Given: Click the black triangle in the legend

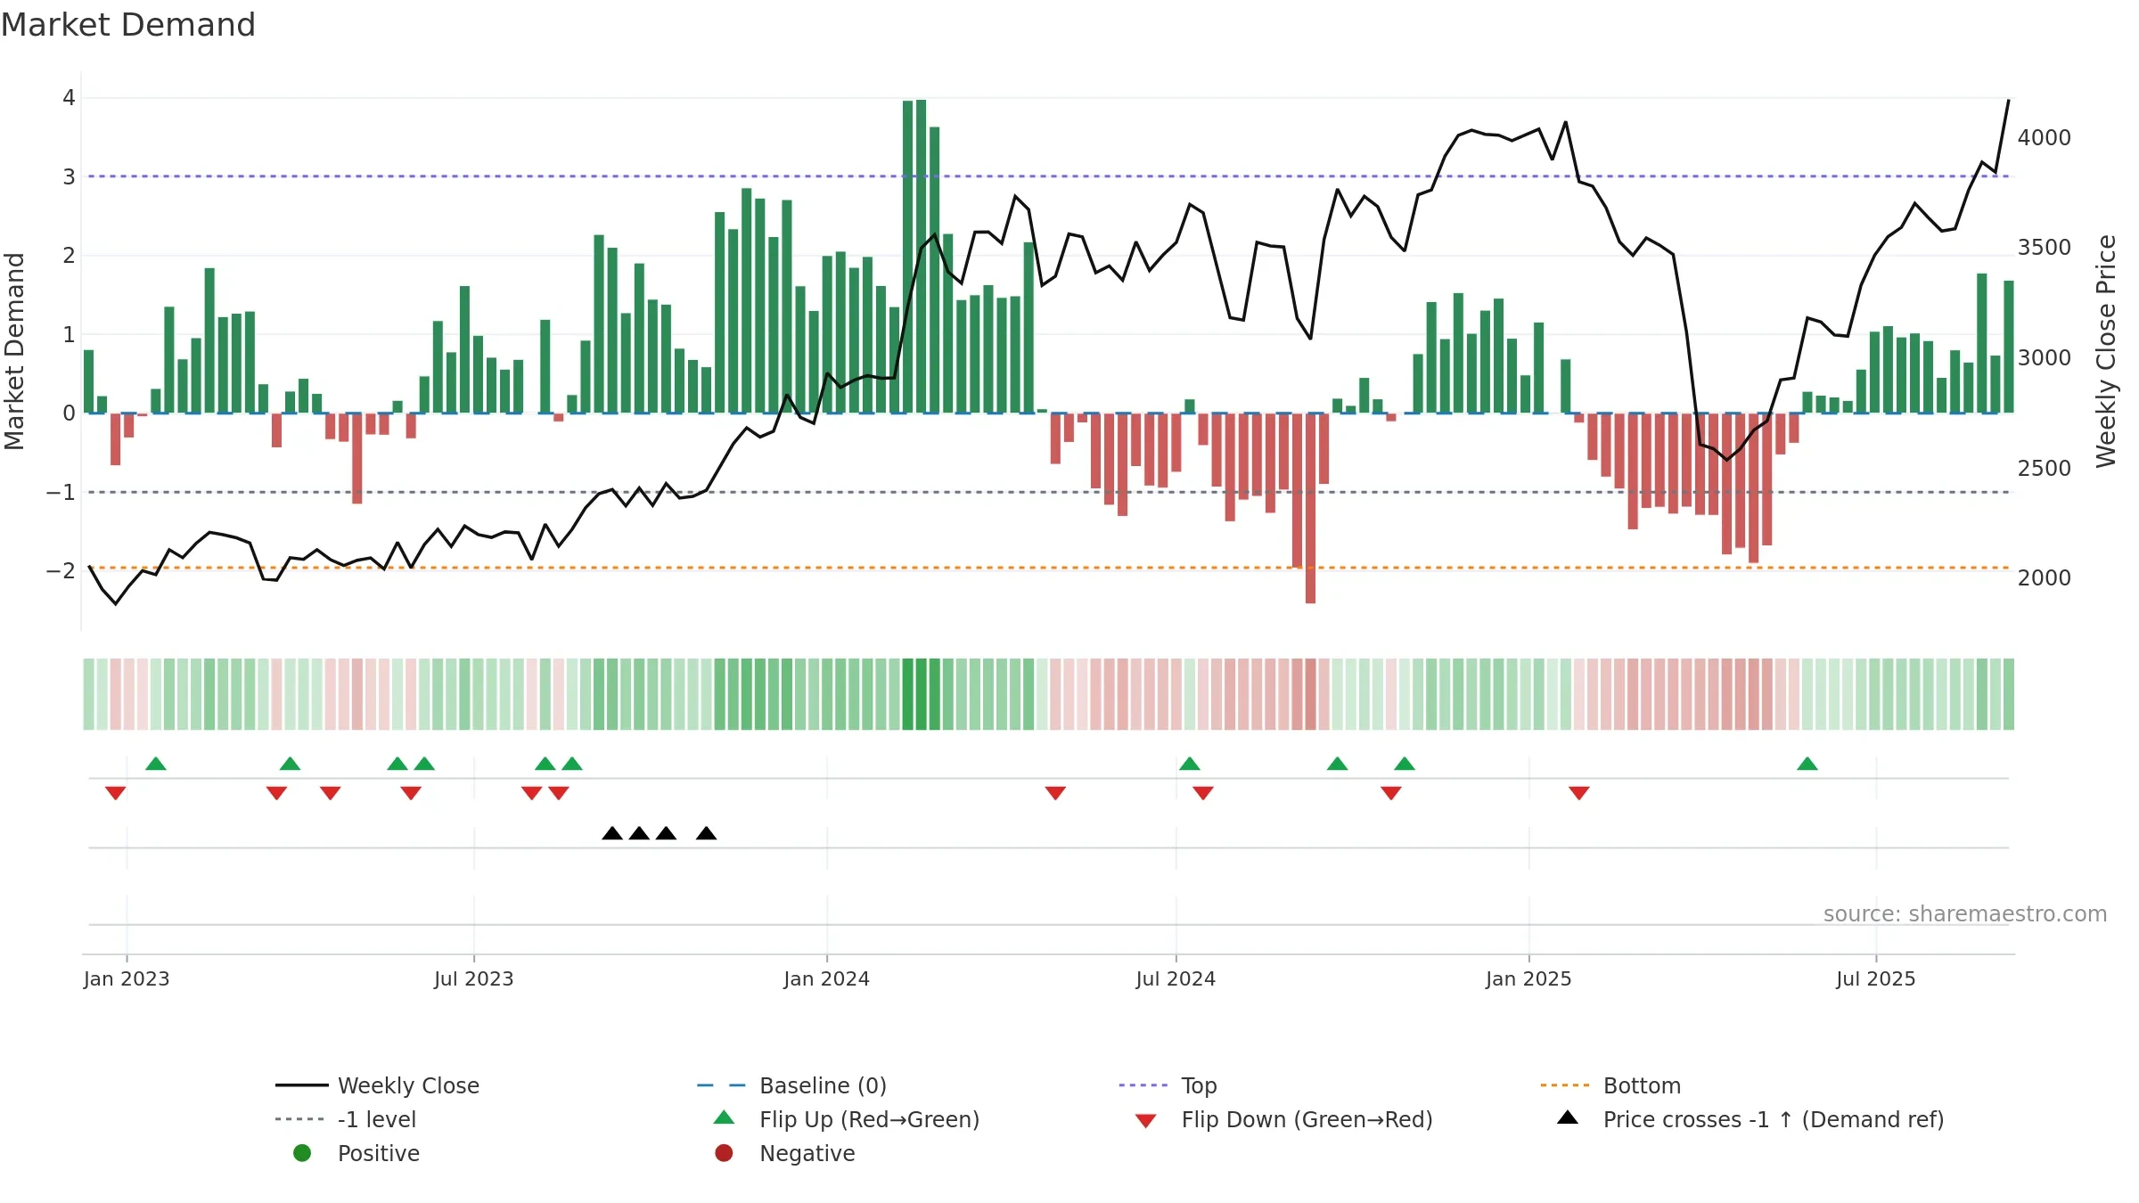Looking at the screenshot, I should point(1568,1117).
